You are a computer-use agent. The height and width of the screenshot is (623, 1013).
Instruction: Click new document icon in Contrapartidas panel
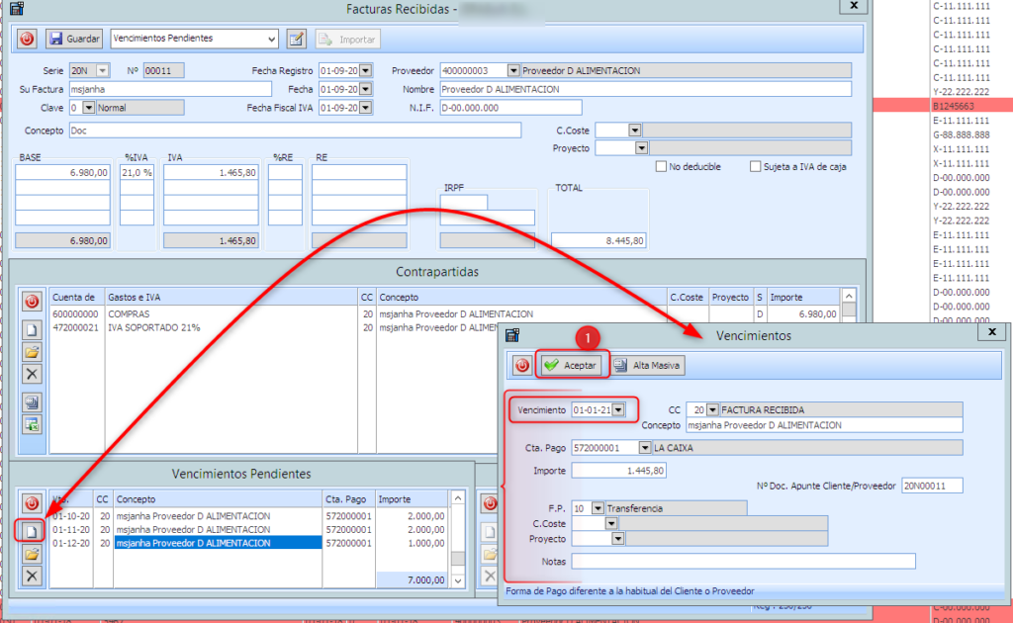pos(32,329)
